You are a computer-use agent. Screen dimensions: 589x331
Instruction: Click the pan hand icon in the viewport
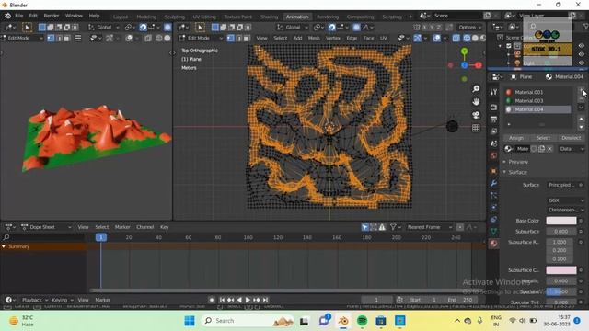(x=476, y=102)
